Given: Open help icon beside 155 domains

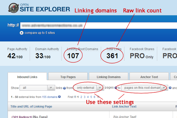Looking at the screenshot, I should click(60, 97).
